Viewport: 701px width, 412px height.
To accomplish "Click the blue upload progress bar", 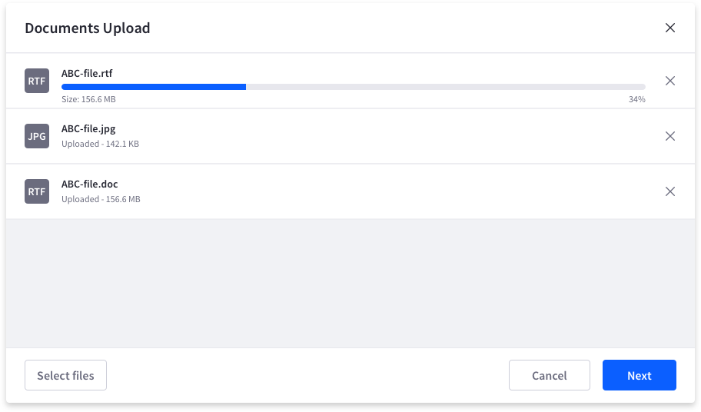I will pyautogui.click(x=154, y=87).
